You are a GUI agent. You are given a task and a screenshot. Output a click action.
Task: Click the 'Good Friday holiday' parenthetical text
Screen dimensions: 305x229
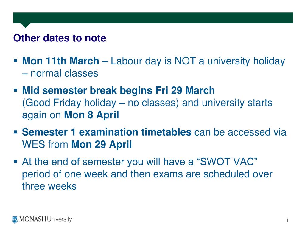[69, 103]
